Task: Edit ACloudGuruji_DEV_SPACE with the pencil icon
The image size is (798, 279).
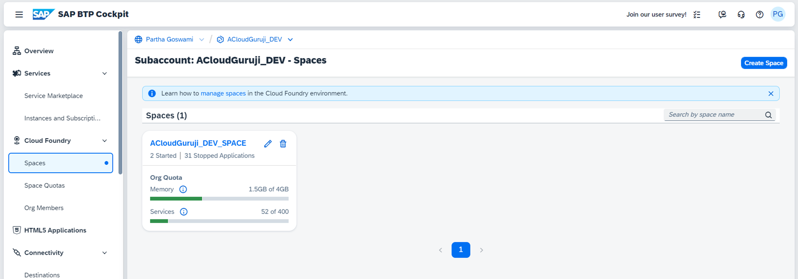Action: [x=268, y=144]
